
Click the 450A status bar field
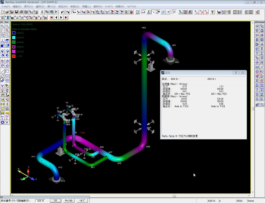[x=241, y=201]
